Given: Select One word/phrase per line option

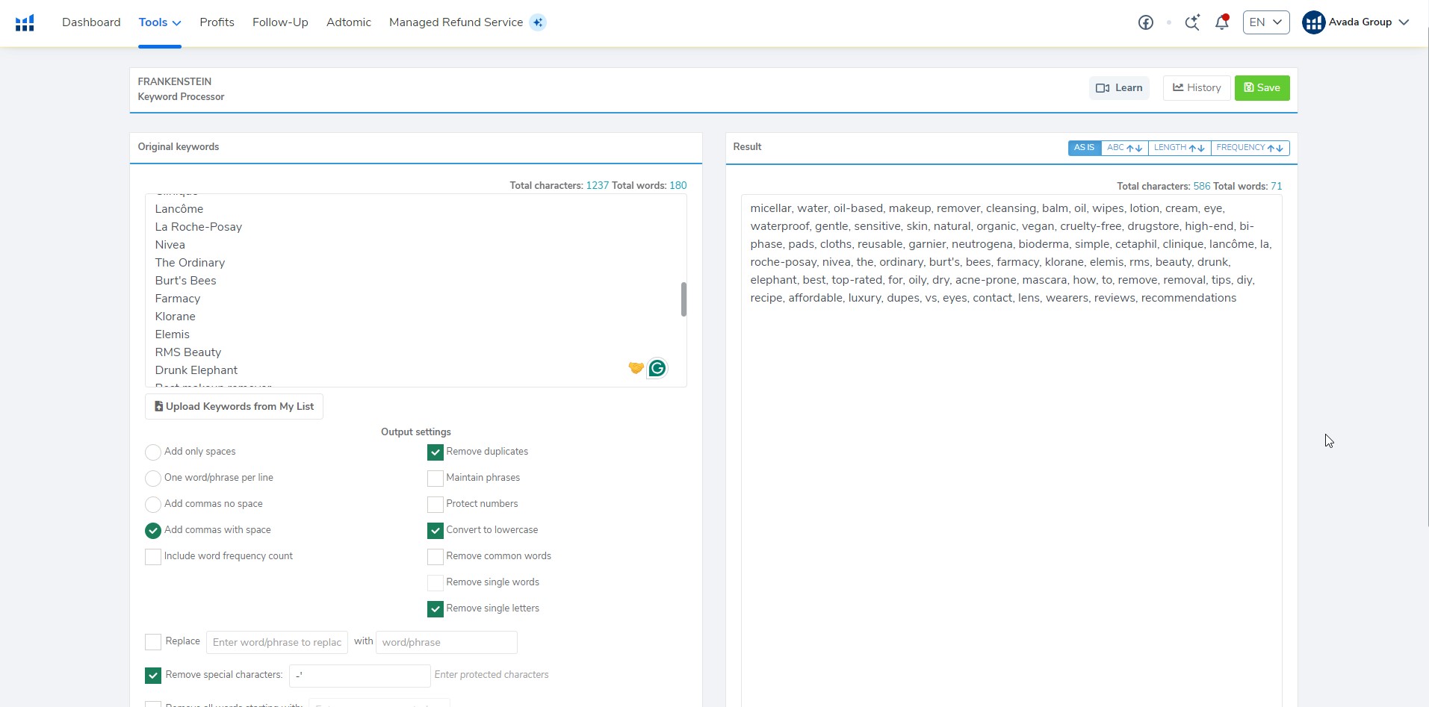Looking at the screenshot, I should 153,479.
